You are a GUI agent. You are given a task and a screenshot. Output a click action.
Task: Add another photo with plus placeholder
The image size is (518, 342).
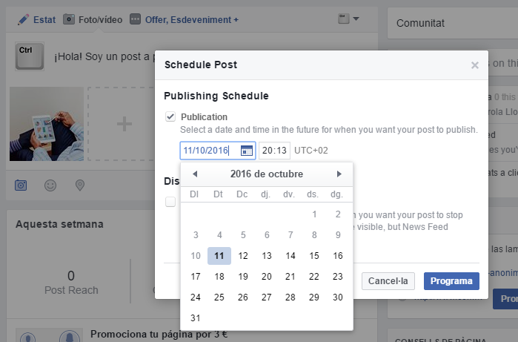click(x=121, y=124)
